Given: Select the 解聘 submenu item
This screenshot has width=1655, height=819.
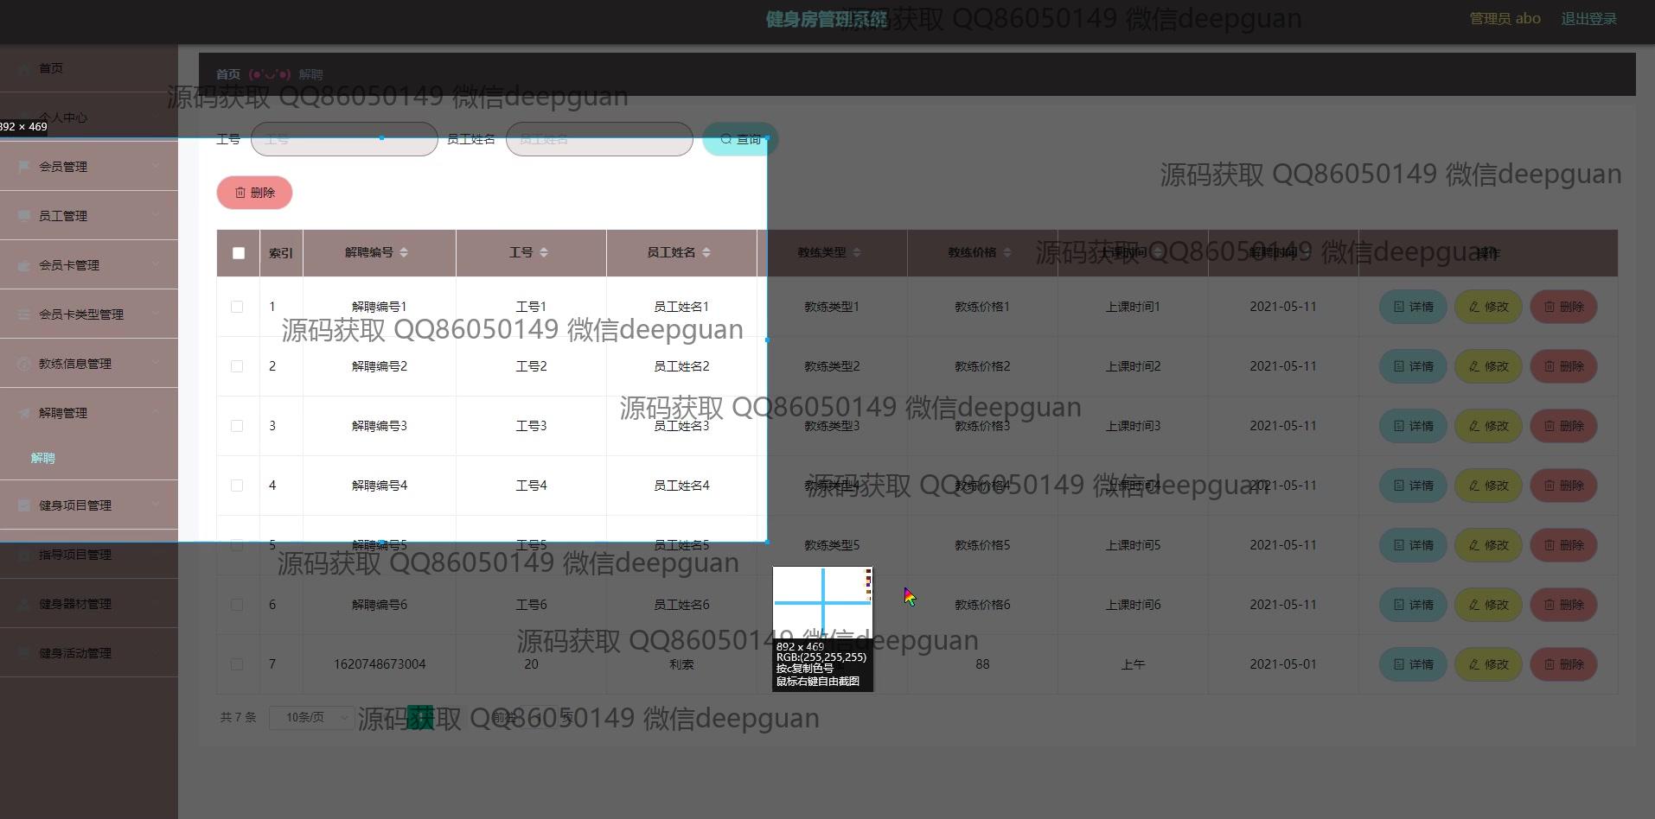Looking at the screenshot, I should pos(43,458).
